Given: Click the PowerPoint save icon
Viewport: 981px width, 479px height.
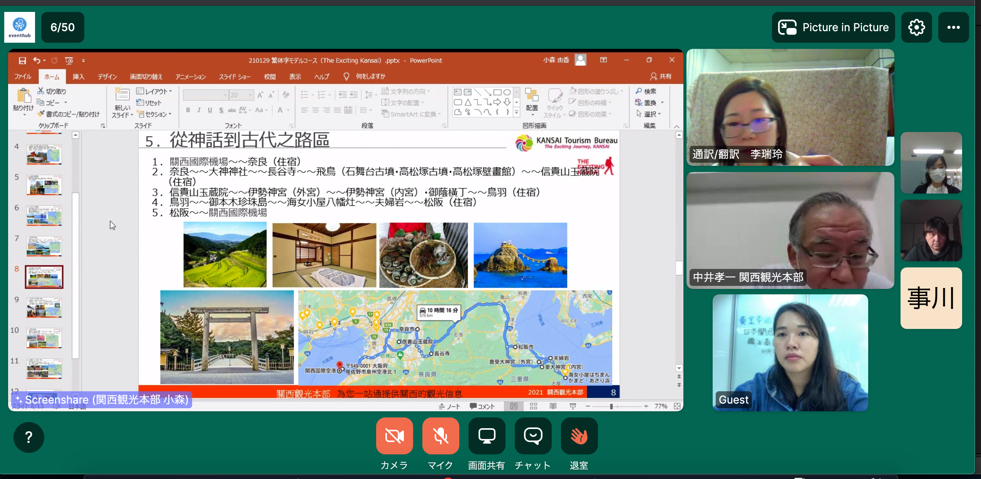Looking at the screenshot, I should click(x=22, y=60).
